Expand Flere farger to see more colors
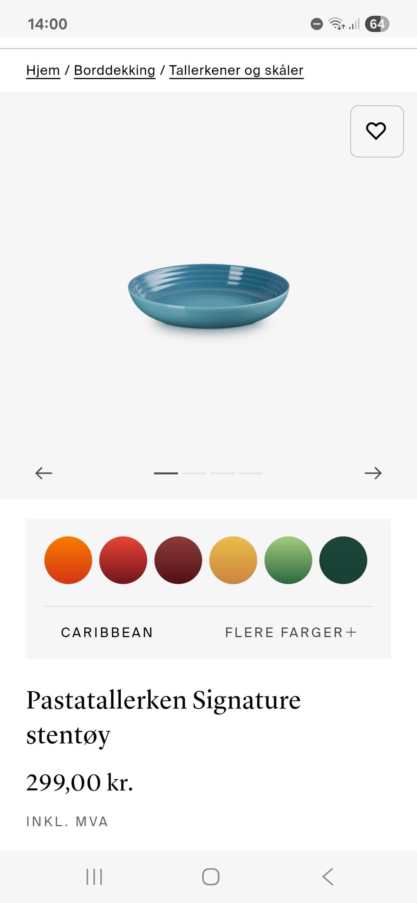The image size is (417, 903). (291, 632)
